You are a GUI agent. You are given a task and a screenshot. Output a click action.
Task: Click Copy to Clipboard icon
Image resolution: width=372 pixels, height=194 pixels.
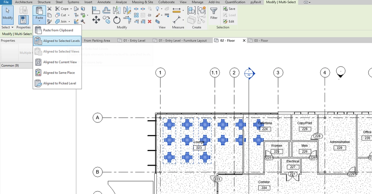[x=49, y=15]
